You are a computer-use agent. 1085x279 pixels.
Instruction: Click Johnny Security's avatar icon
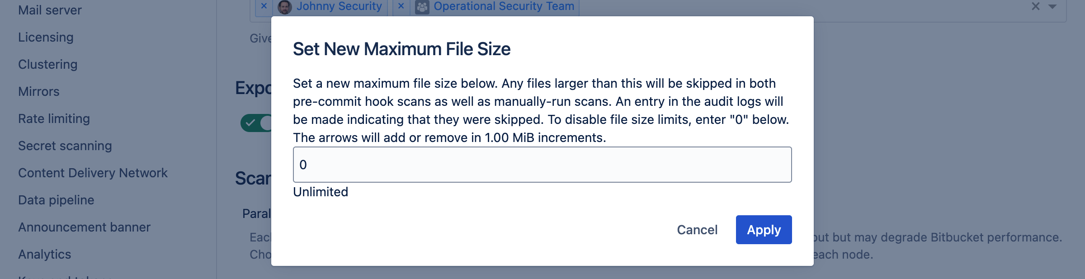click(284, 6)
